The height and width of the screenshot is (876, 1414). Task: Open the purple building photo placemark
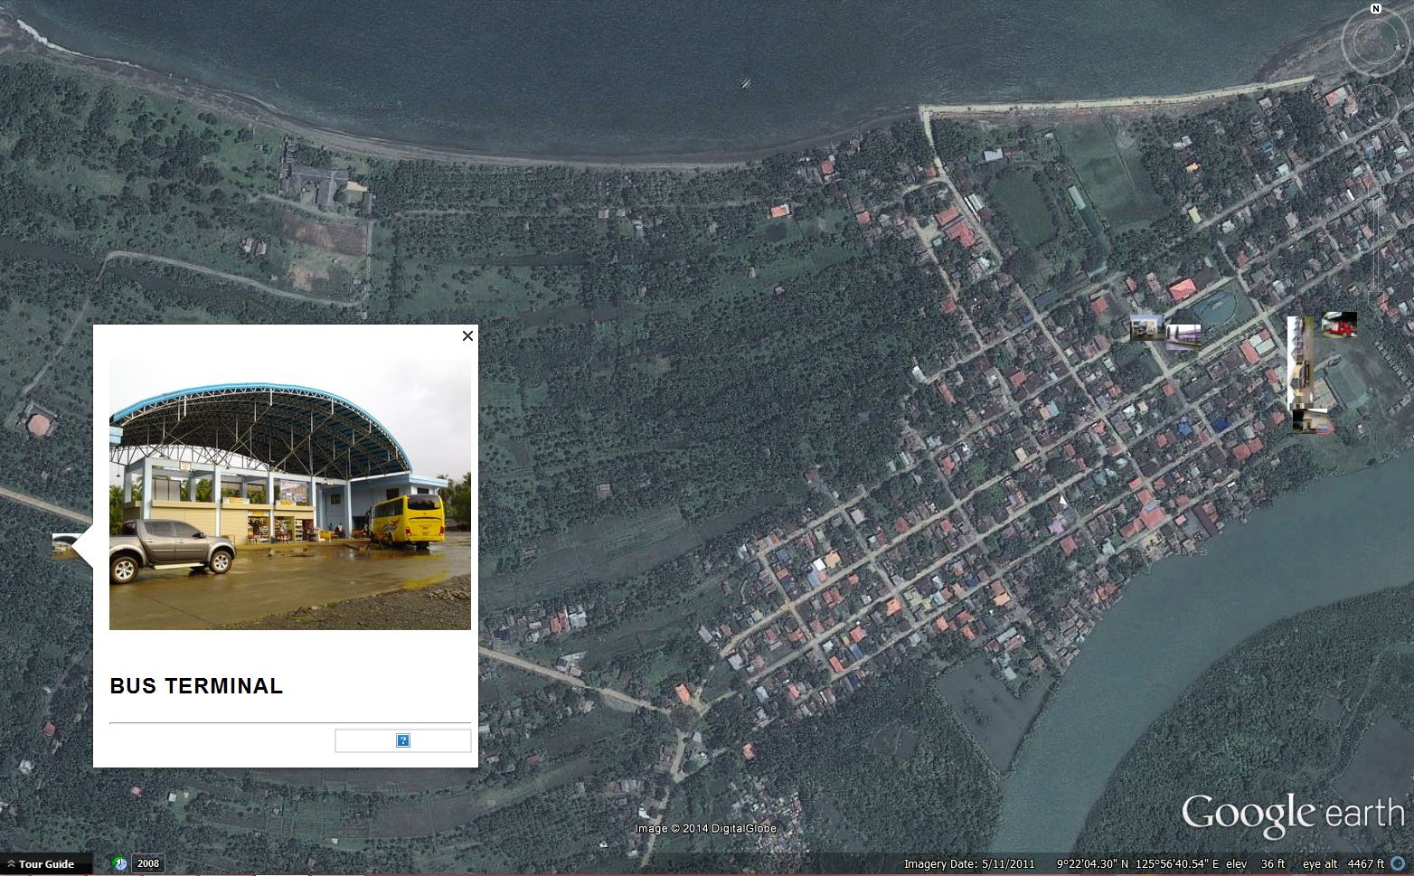tap(1183, 336)
